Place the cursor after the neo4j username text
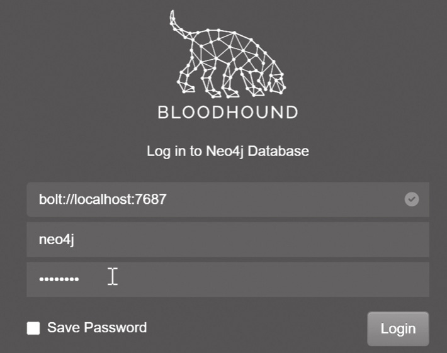 tap(76, 240)
